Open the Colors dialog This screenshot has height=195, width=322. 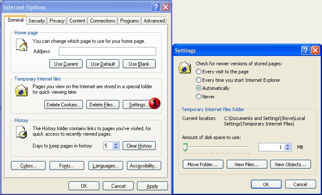pyautogui.click(x=28, y=166)
